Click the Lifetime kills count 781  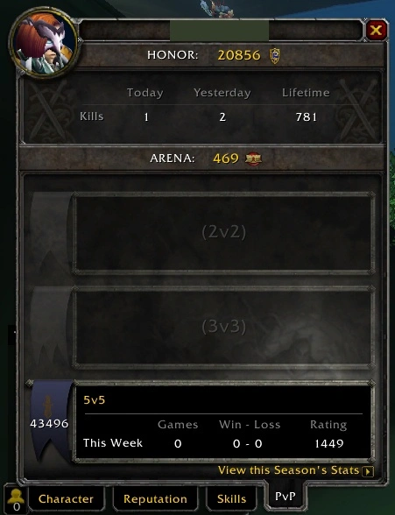306,117
